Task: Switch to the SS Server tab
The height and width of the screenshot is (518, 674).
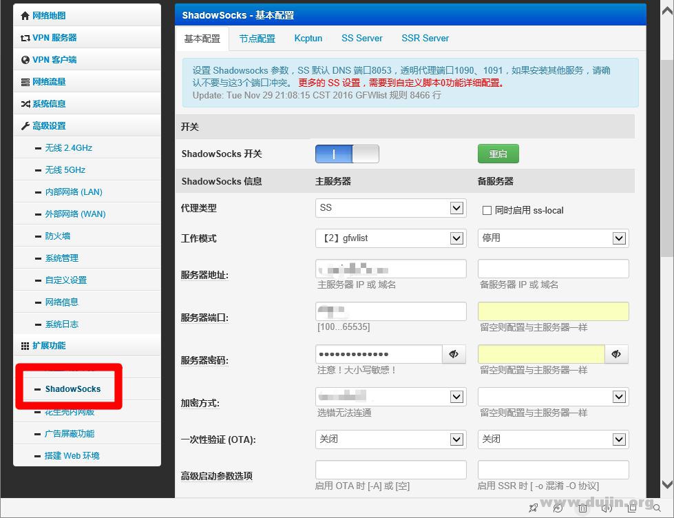Action: click(x=362, y=39)
